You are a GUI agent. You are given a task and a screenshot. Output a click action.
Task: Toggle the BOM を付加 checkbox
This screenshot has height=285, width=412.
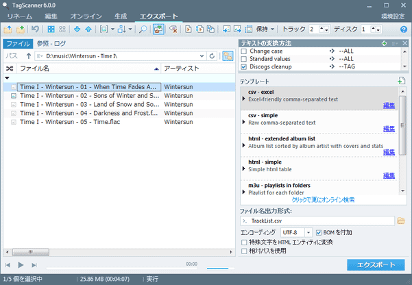[319, 233]
